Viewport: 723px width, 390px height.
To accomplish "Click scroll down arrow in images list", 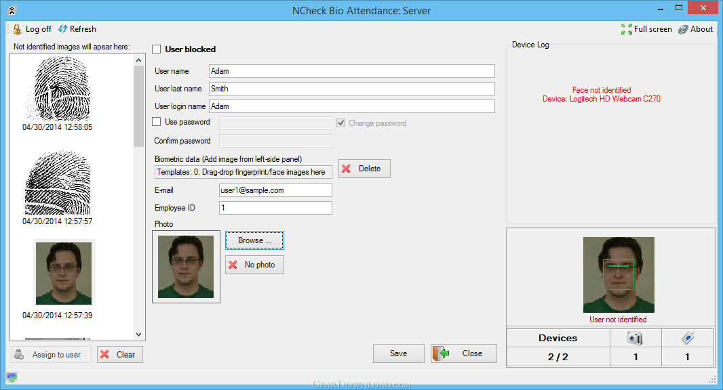I will [139, 334].
